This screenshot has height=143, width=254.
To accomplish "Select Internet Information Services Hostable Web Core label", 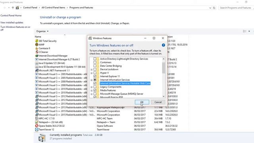I will (125, 83).
